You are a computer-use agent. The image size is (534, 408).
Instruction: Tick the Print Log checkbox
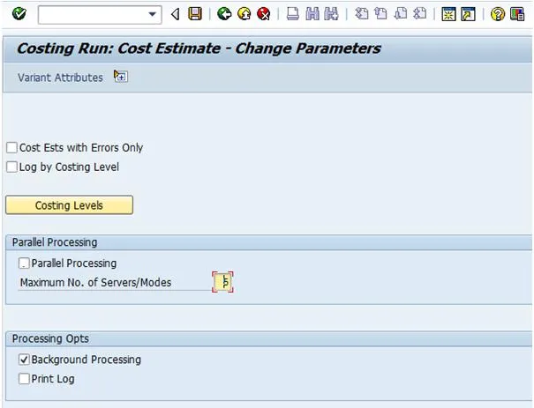point(24,379)
